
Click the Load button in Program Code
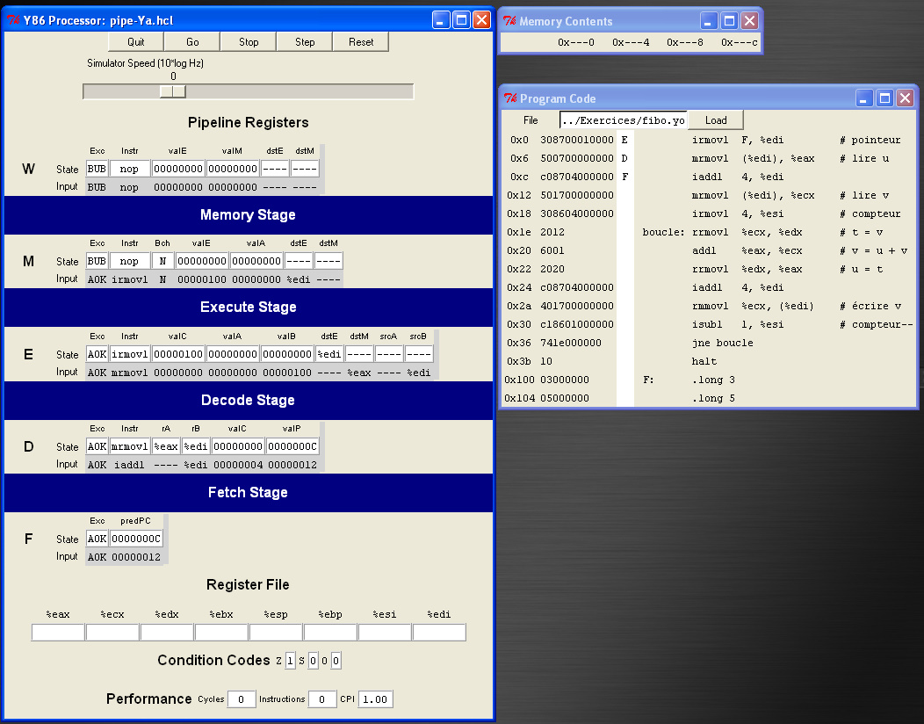[715, 120]
